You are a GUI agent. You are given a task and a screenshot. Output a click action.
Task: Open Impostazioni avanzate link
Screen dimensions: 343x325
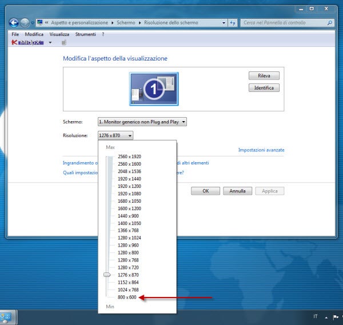pos(261,150)
